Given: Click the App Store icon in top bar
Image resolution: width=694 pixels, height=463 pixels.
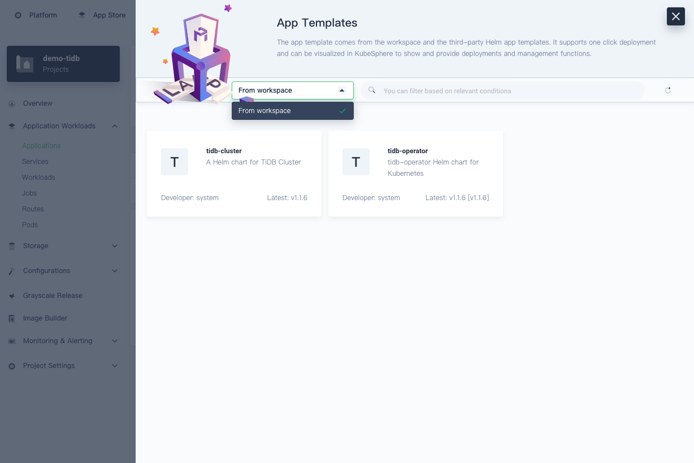Looking at the screenshot, I should point(82,15).
